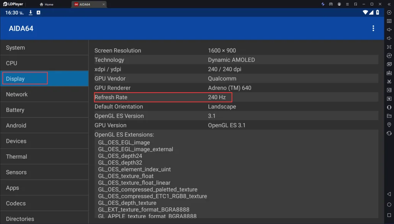Toggle fullscreen via the sidebar icon
Screen dimensions: 394x224
(389, 47)
